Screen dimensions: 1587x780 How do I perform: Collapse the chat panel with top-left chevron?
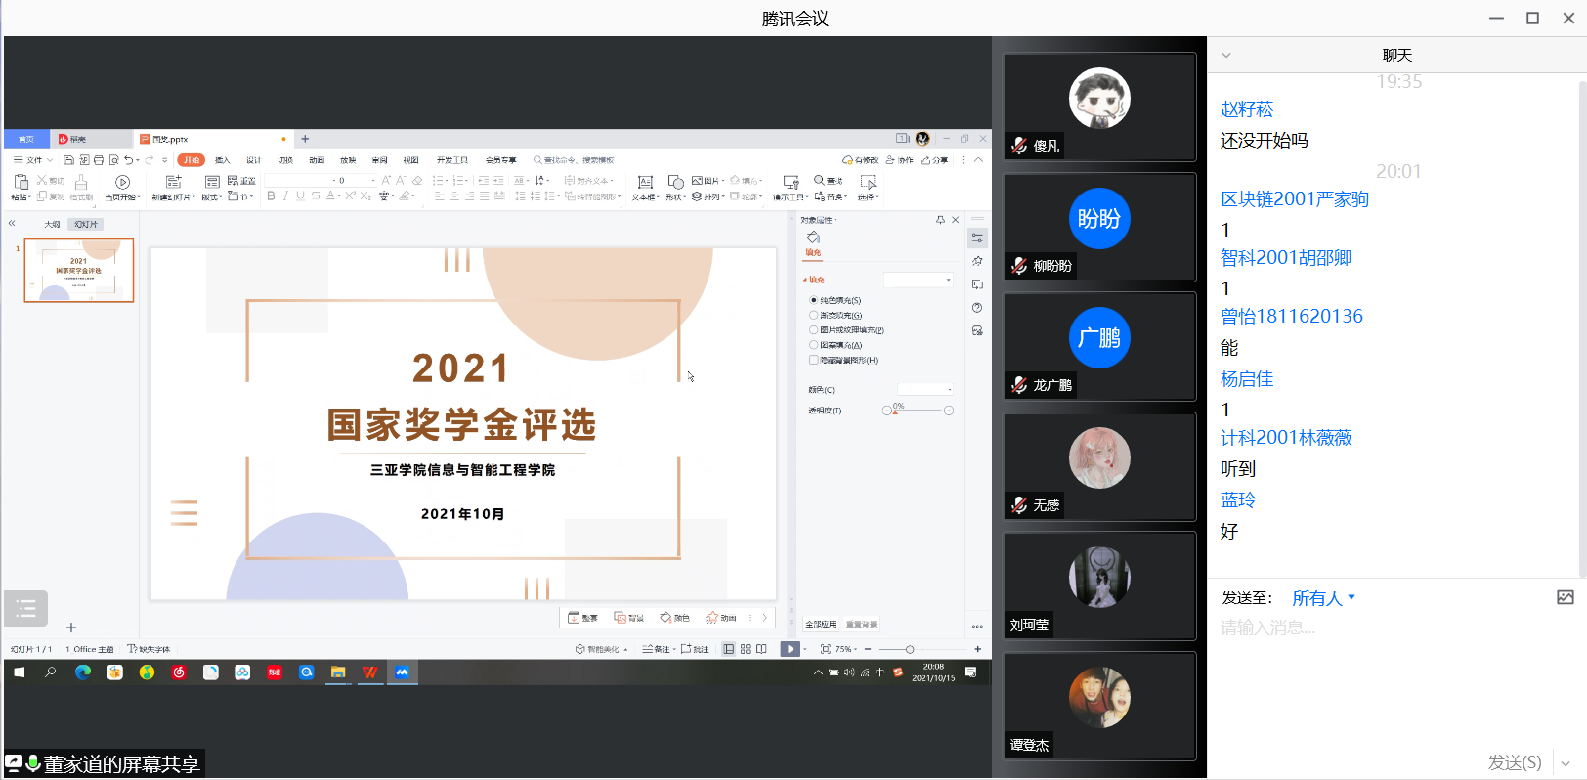click(x=1225, y=56)
